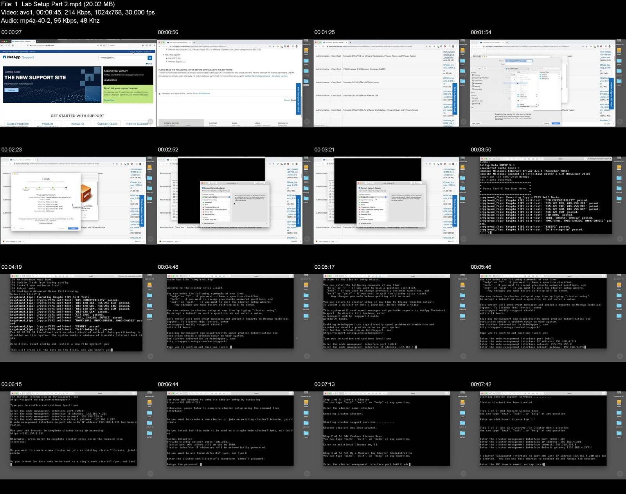Click the timestamp label '00:04:19'
The image size is (626, 494).
click(x=12, y=267)
